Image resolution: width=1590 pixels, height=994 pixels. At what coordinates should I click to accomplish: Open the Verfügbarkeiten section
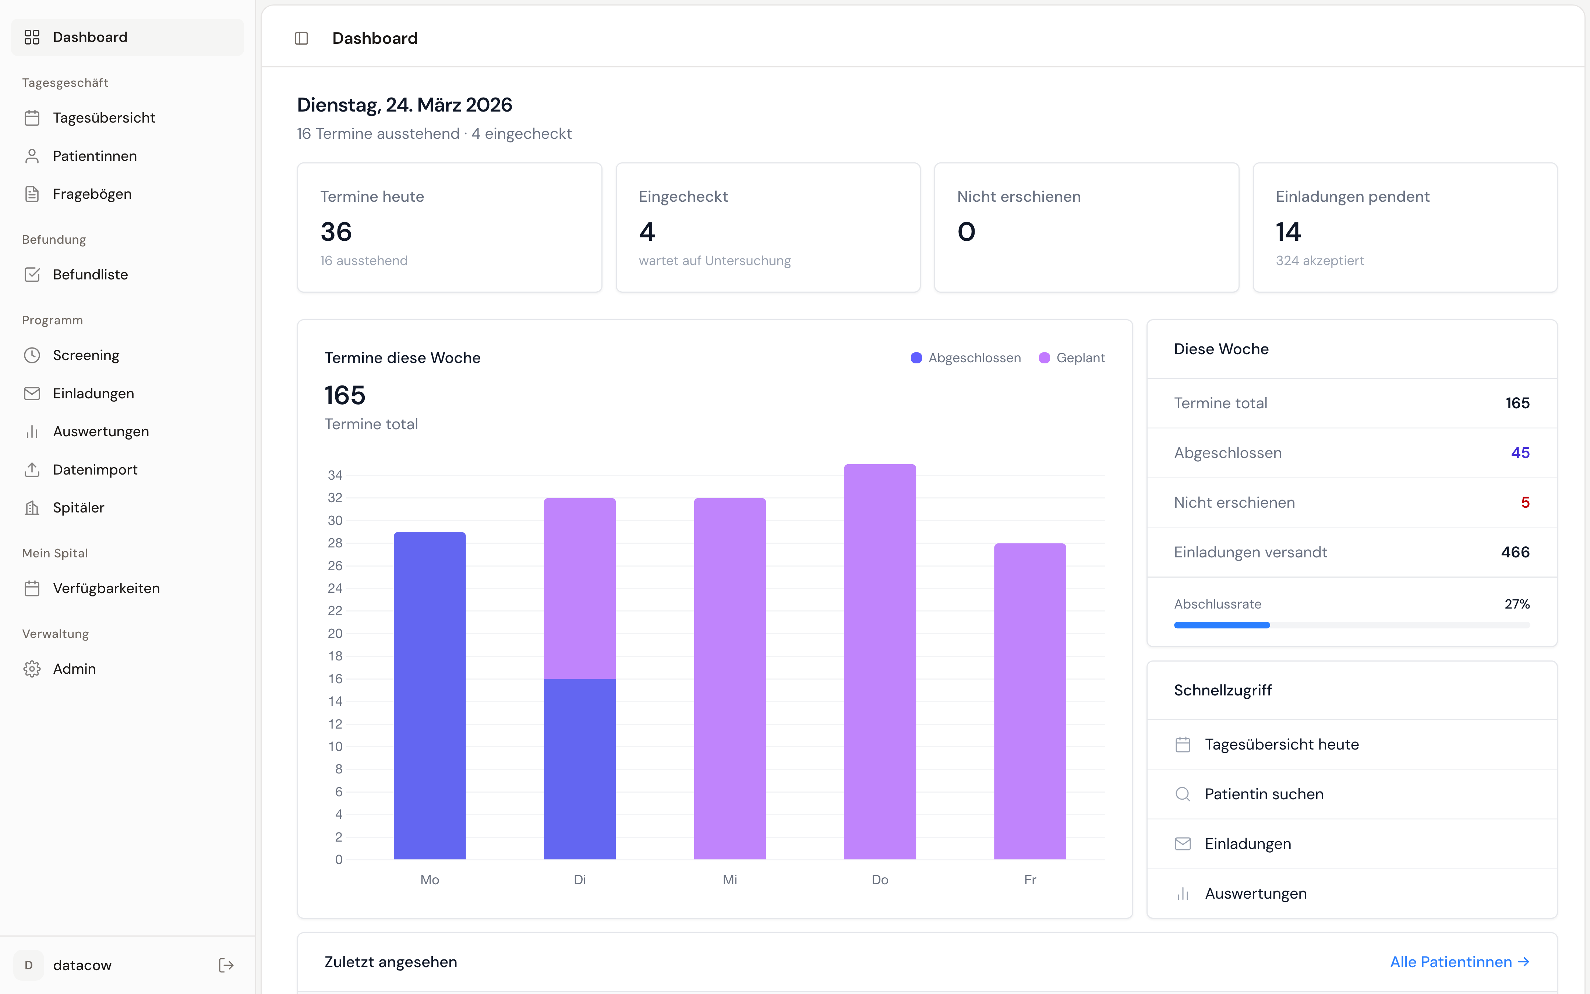point(106,588)
